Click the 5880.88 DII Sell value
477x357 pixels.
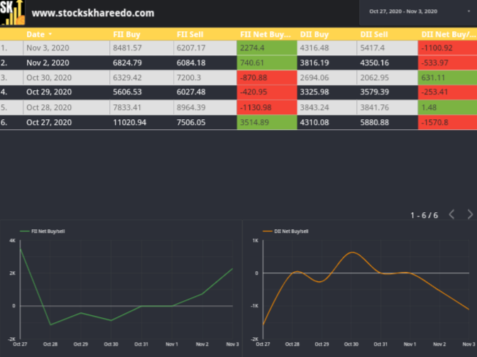point(375,122)
